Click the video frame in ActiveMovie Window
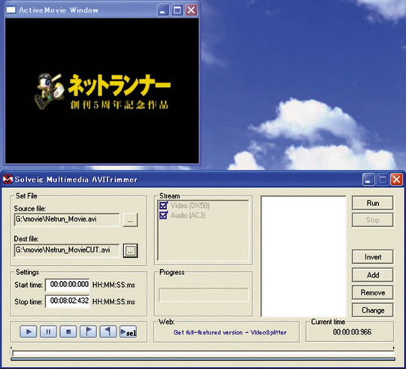This screenshot has height=369, width=406. 102,91
